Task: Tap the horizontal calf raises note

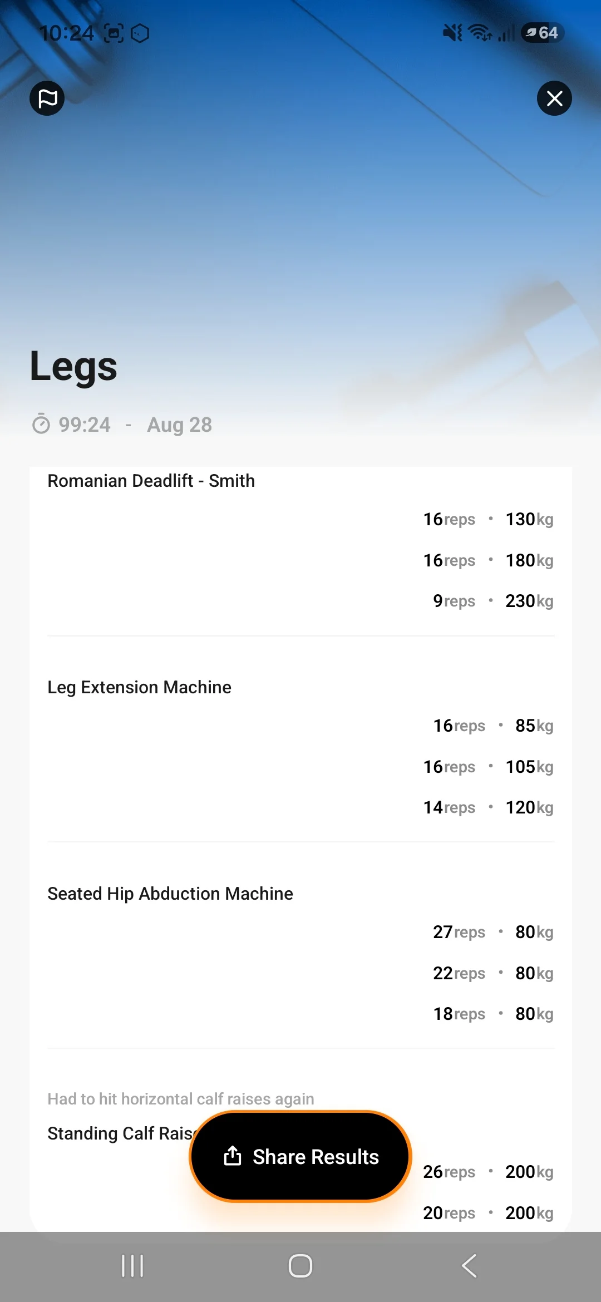Action: pyautogui.click(x=181, y=1099)
